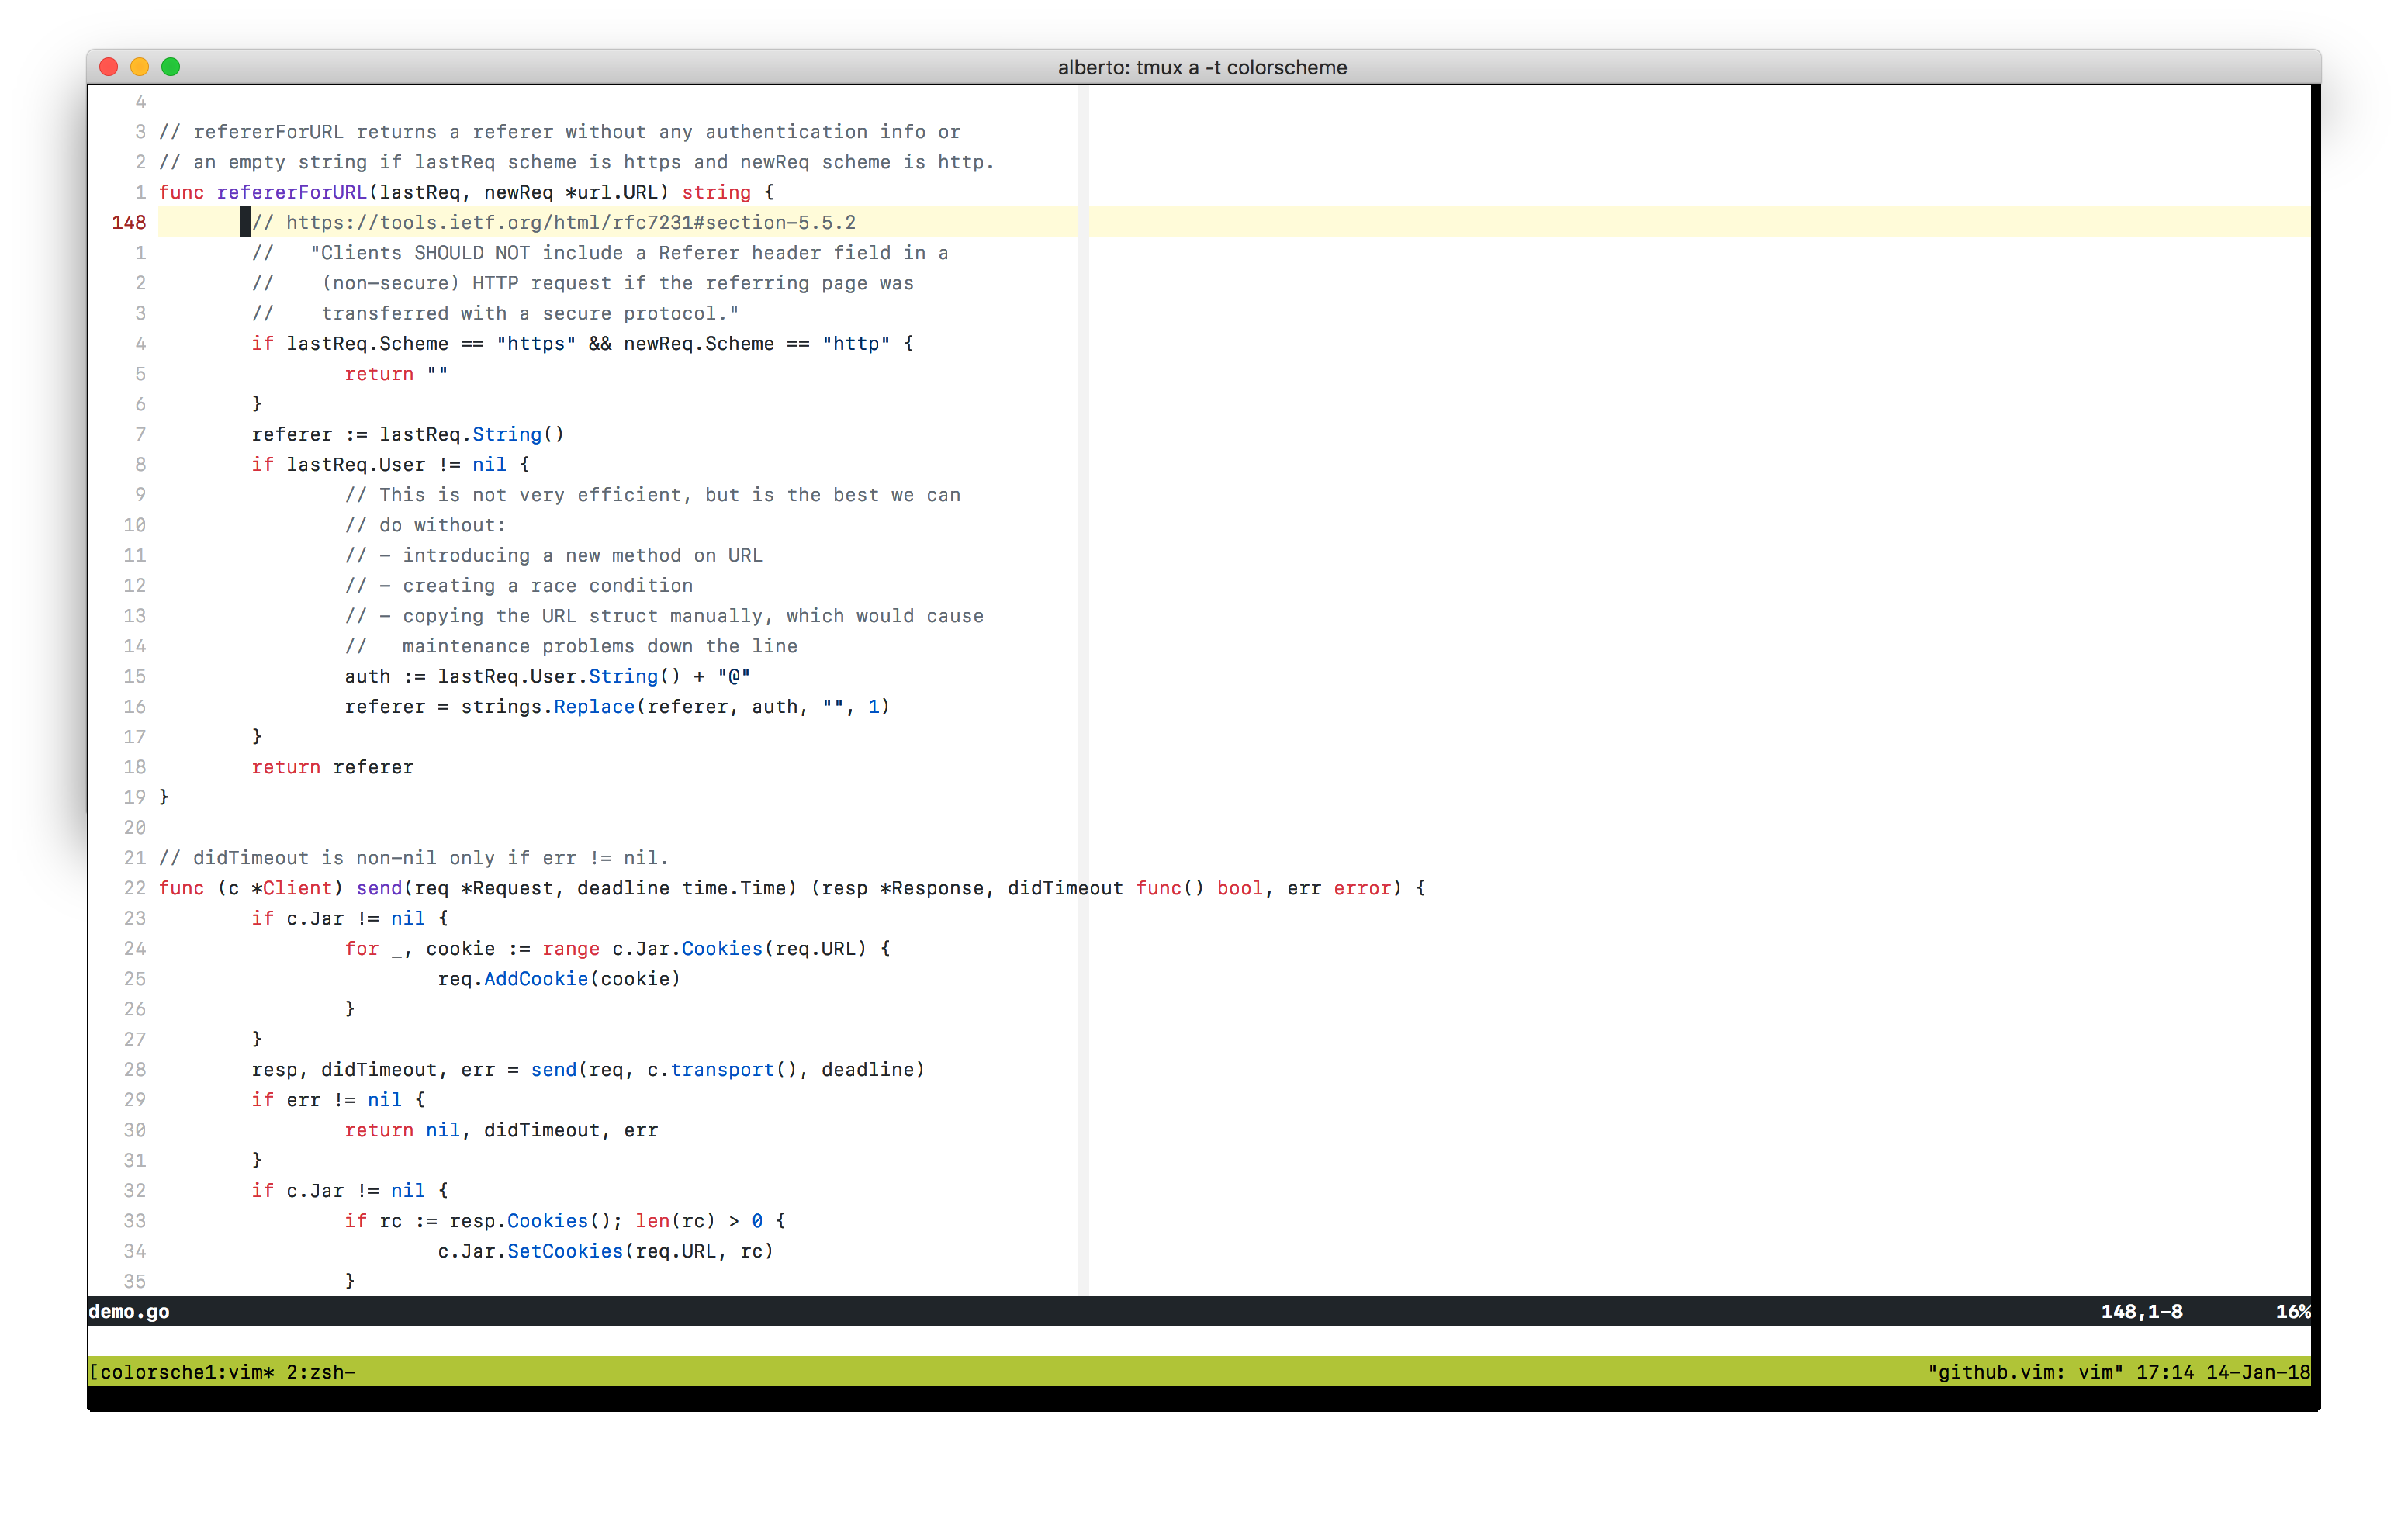Image resolution: width=2408 pixels, height=1536 pixels.
Task: Click the window title 'alberto: tmux a -t colorscheme'
Action: tap(1202, 67)
